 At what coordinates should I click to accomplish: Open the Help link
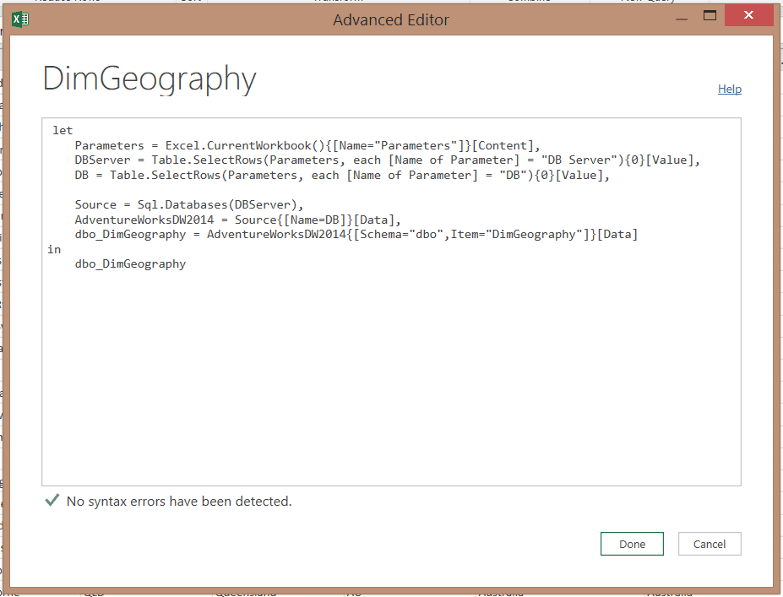pos(729,89)
